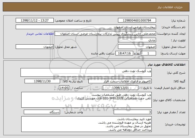Click the buyer notes text area

(x=86, y=124)
